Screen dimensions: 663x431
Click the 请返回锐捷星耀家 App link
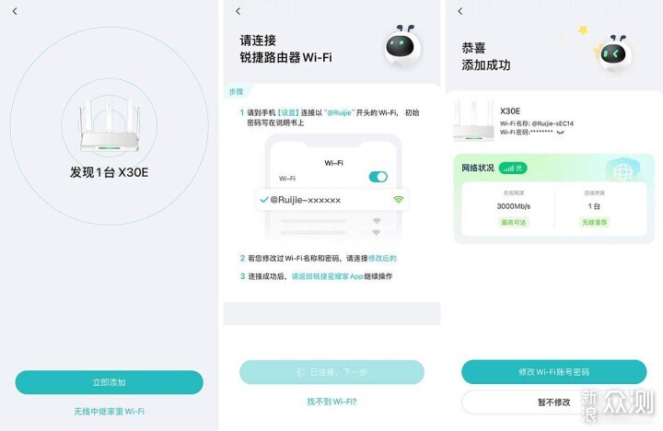(x=327, y=276)
